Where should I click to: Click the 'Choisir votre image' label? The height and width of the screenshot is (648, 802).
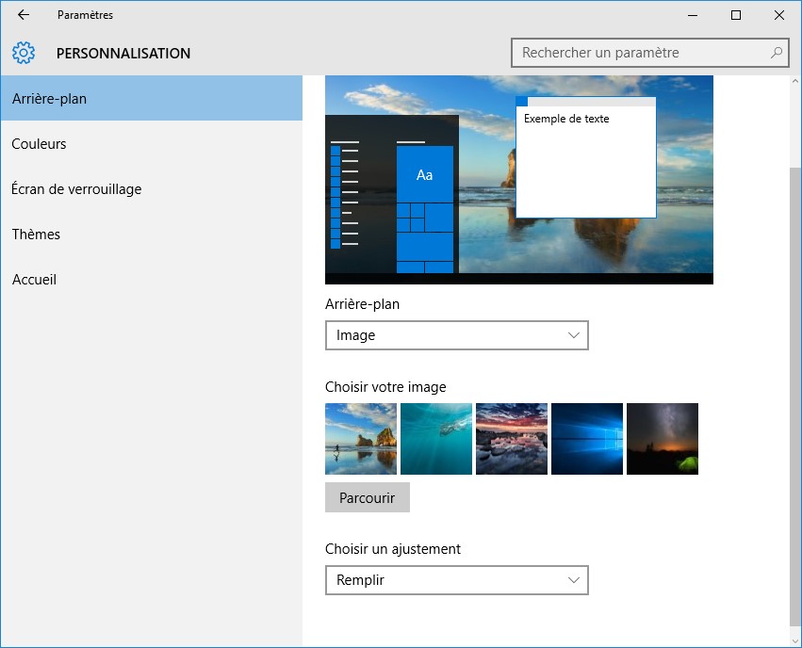385,387
